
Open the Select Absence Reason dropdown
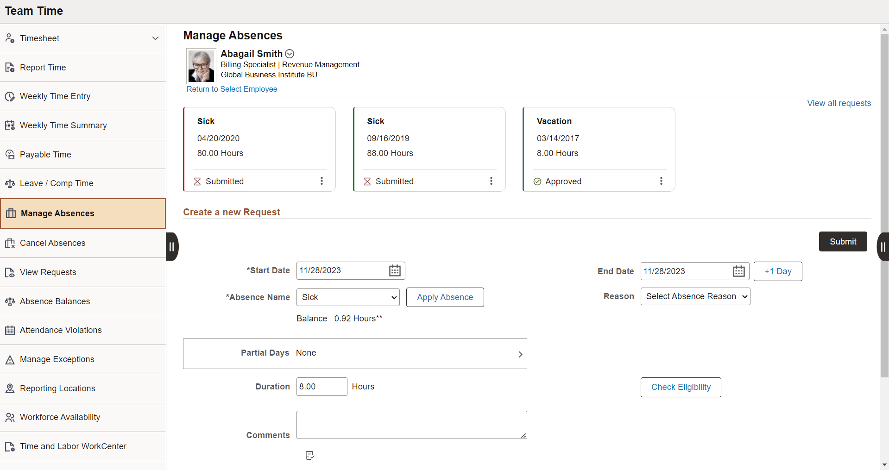[695, 296]
